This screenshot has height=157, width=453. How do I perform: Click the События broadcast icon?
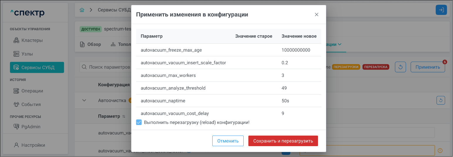click(16, 104)
